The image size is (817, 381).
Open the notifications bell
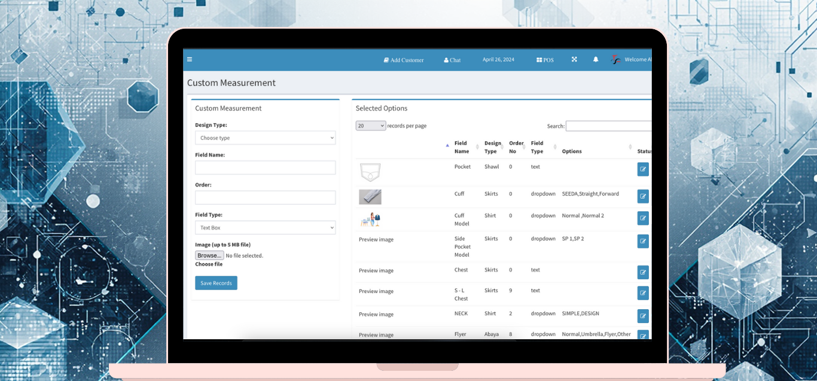(x=595, y=59)
